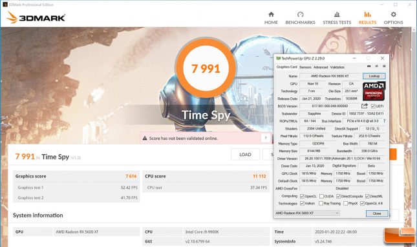417x247 pixels.
Task: Switch to the Advanced tab in GPU-Z
Action: pyautogui.click(x=321, y=67)
